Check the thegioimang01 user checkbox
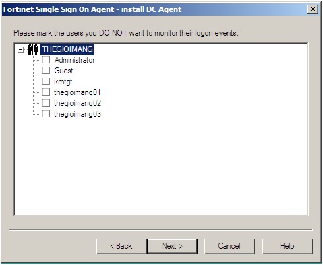The width and height of the screenshot is (323, 265). (46, 92)
